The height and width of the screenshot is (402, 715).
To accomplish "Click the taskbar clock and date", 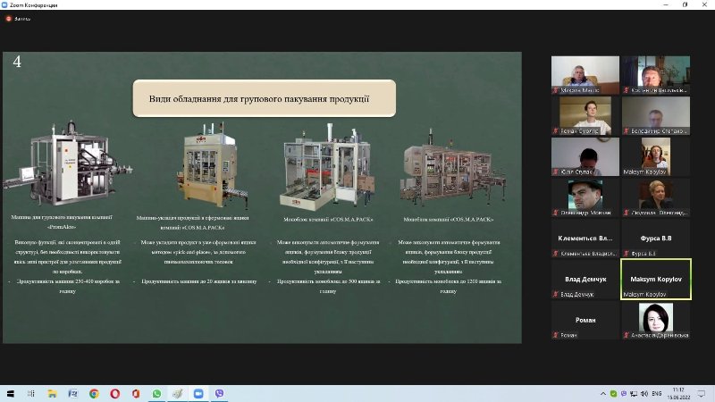I will tap(678, 393).
